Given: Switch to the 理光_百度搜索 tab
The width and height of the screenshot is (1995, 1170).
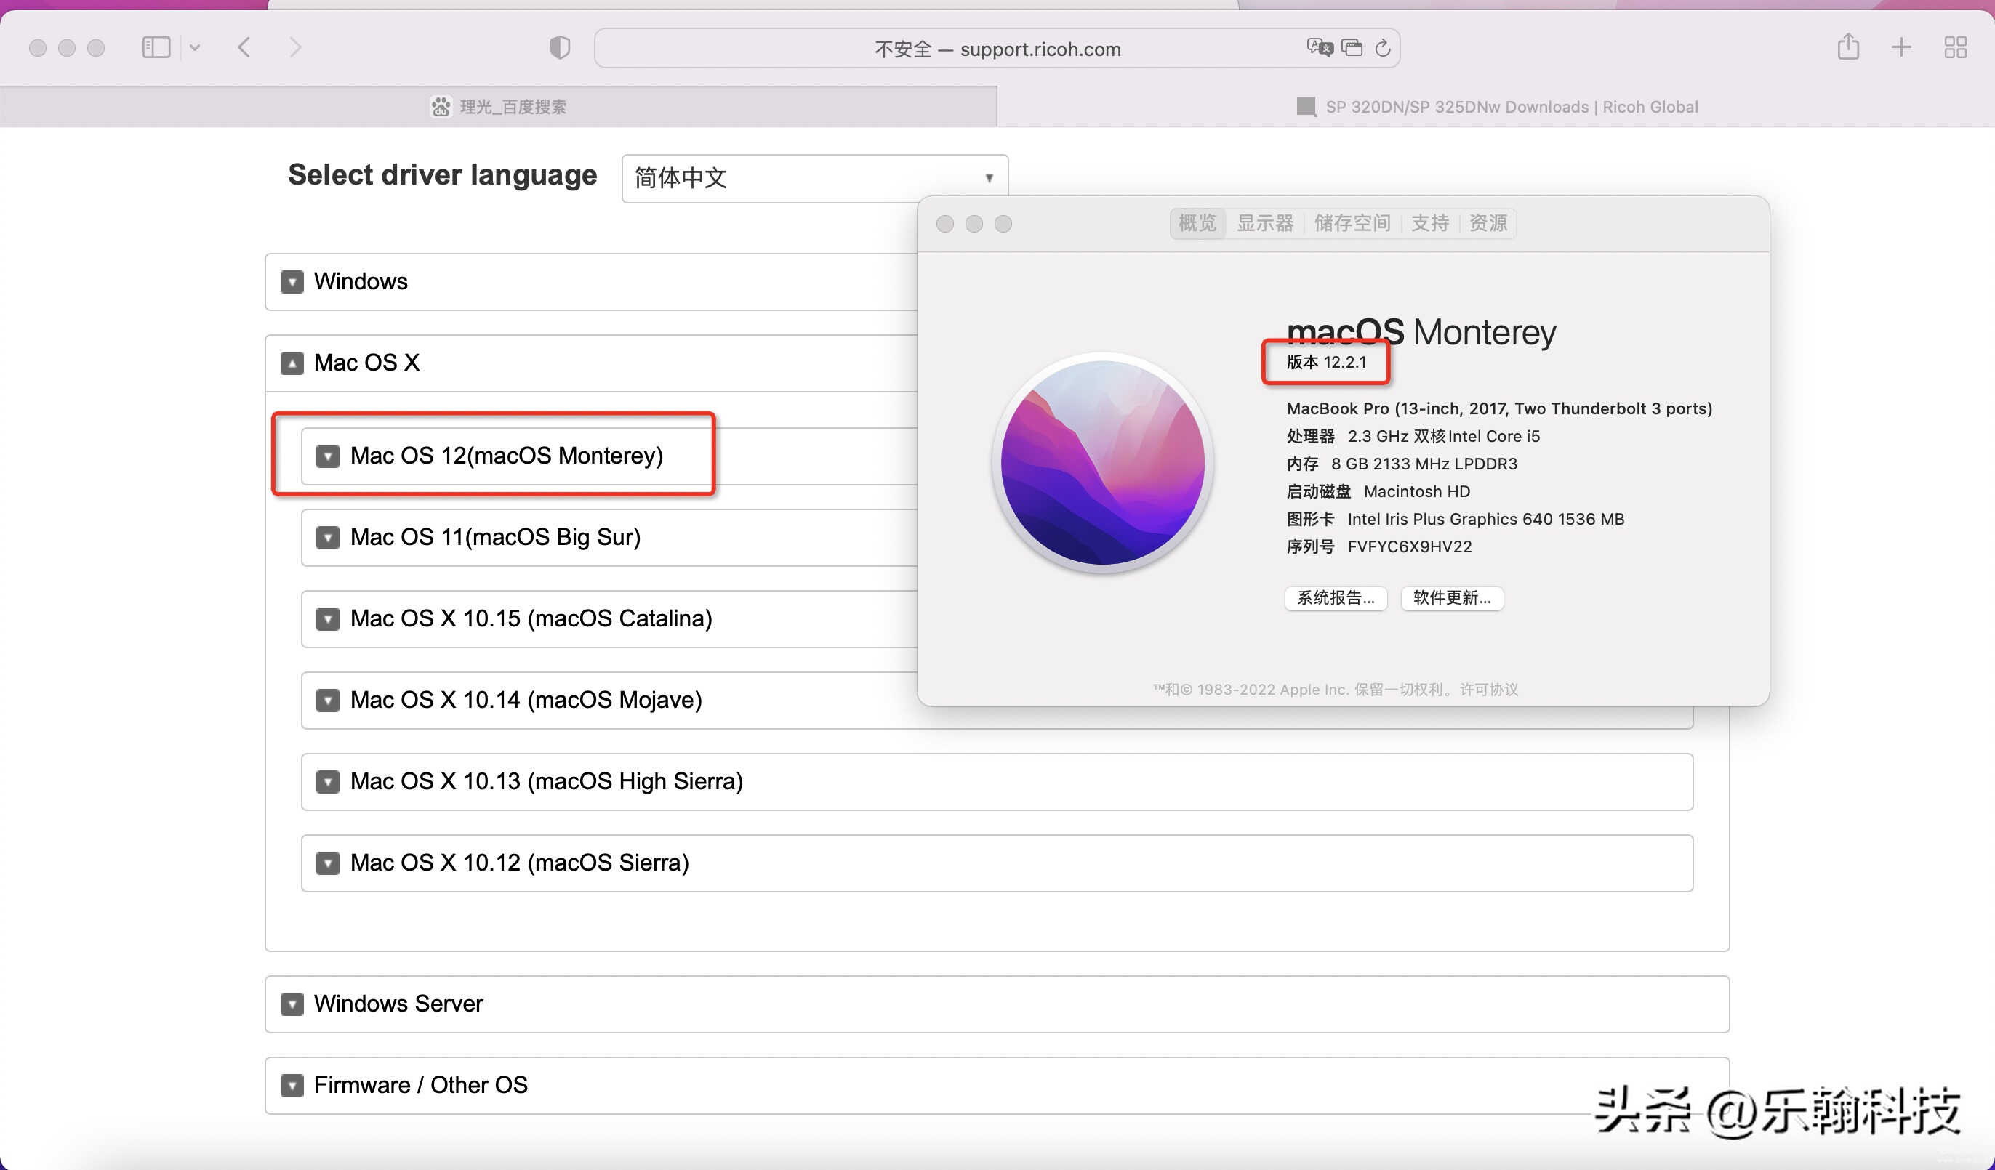Looking at the screenshot, I should [x=499, y=107].
